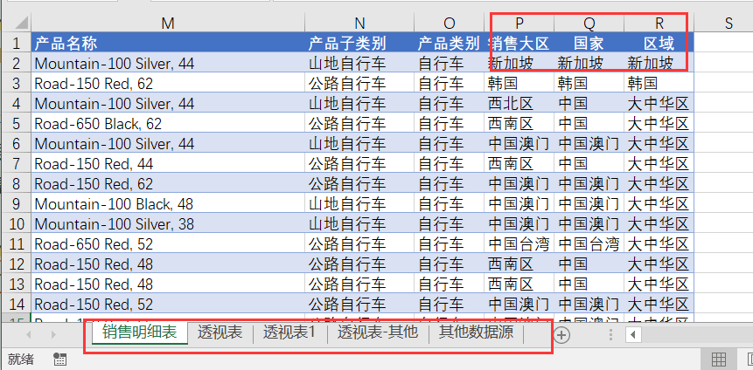Image resolution: width=753 pixels, height=370 pixels.
Task: Select column N header
Action: pyautogui.click(x=359, y=23)
